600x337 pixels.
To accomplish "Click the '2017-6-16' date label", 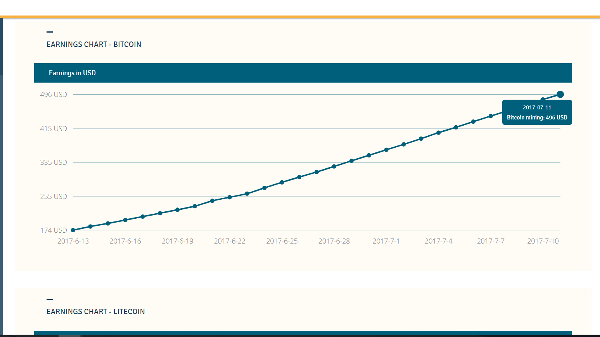I will point(125,241).
